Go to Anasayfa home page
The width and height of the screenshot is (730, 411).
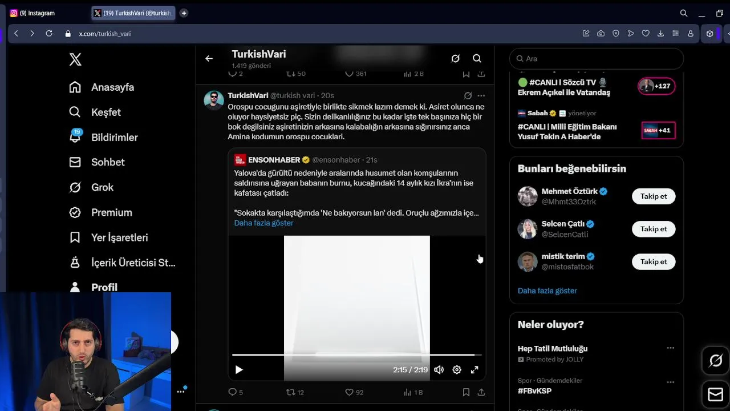(x=102, y=87)
